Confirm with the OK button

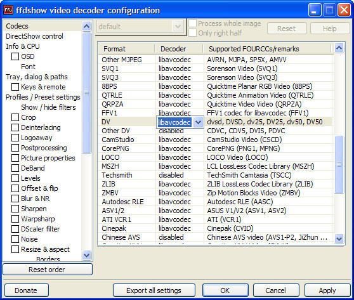click(x=225, y=290)
